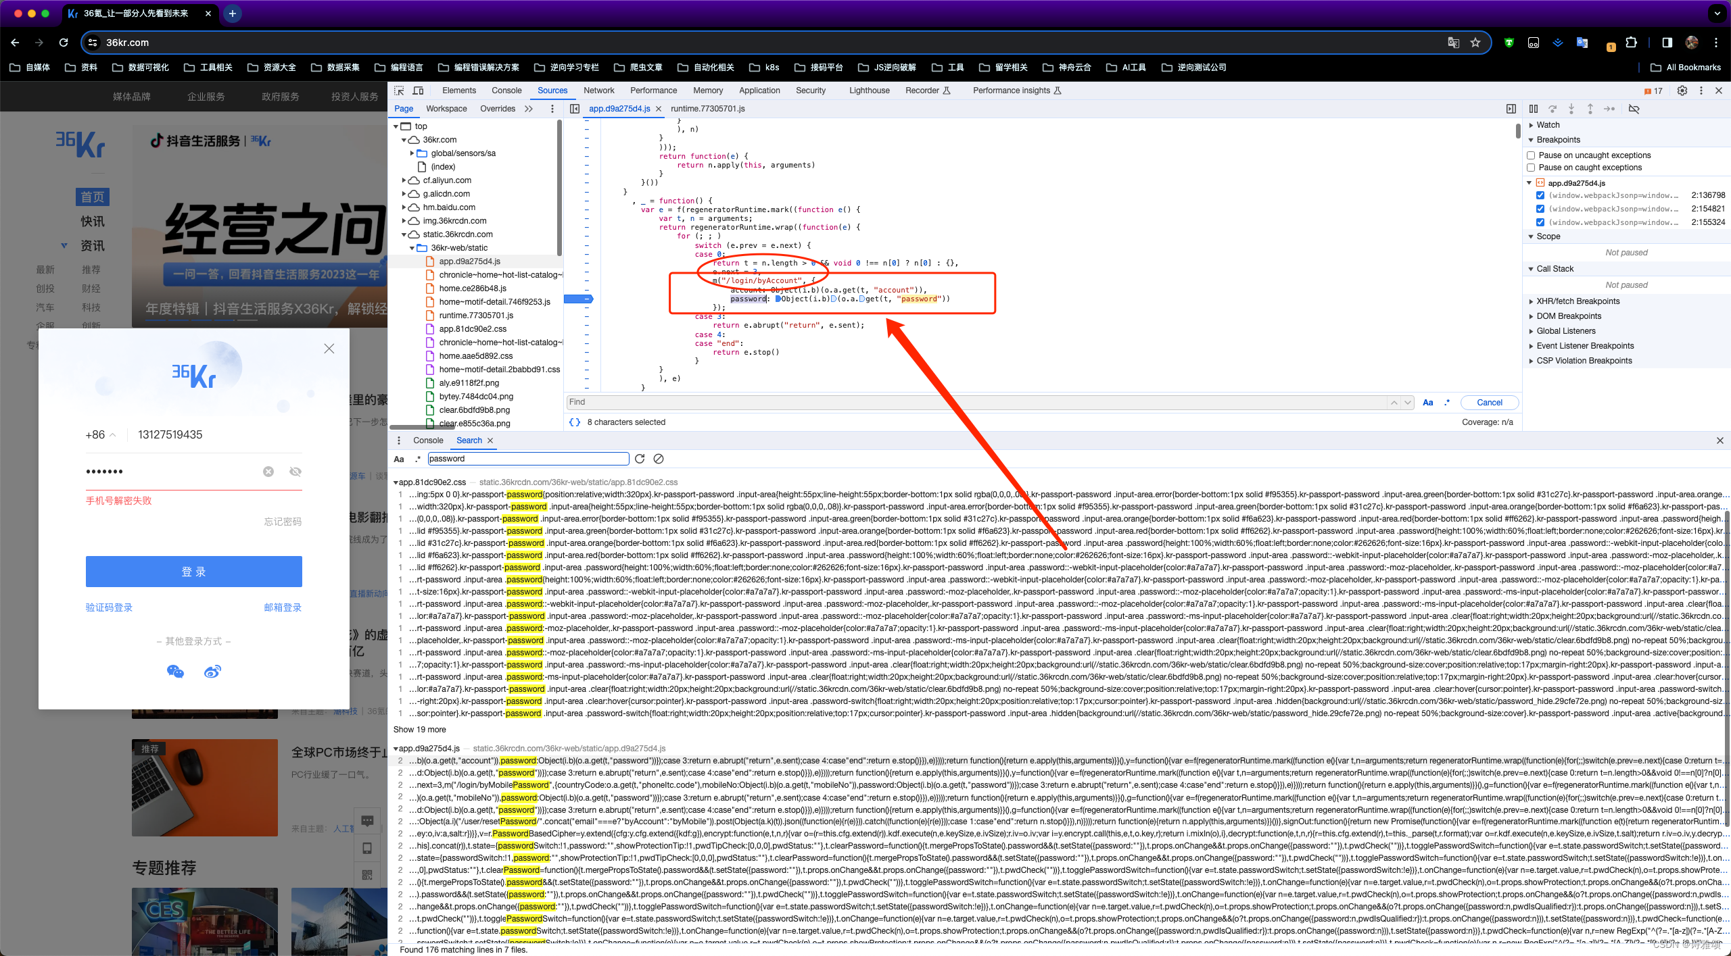Show more navigator tabs chevron

pos(528,109)
